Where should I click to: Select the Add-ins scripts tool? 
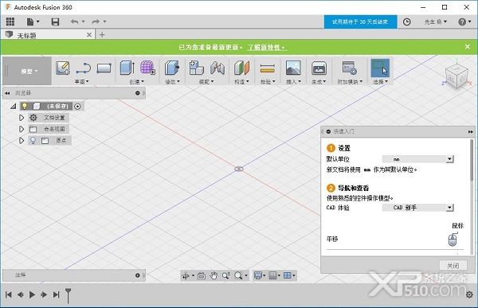coord(350,68)
